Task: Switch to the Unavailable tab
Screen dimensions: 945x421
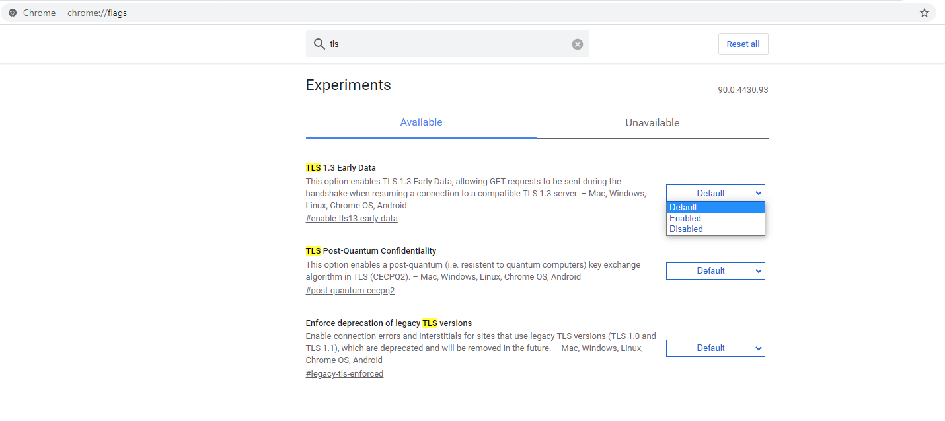Action: 652,123
